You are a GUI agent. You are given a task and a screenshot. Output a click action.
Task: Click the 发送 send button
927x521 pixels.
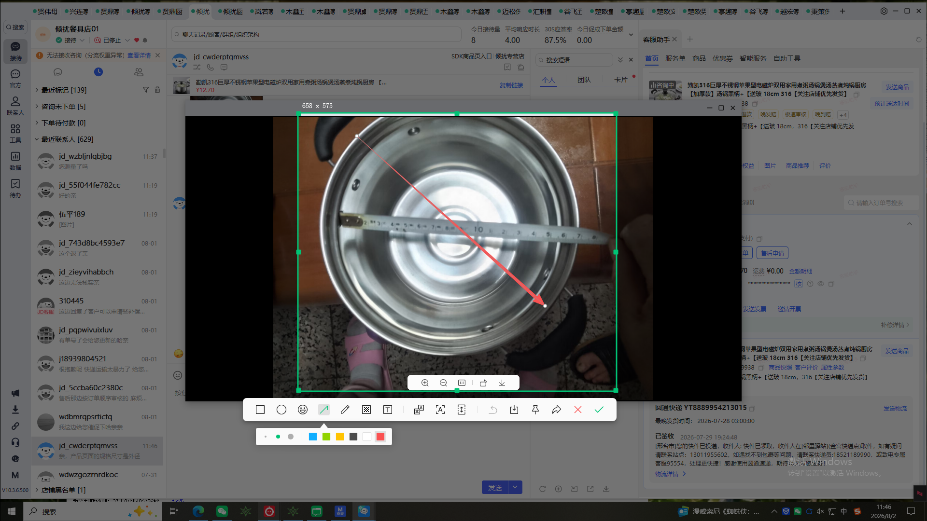coord(495,487)
